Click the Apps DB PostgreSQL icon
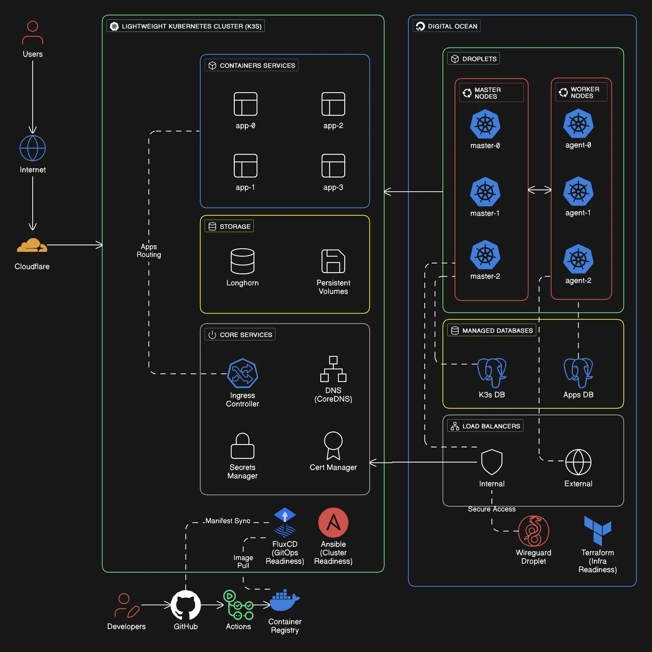The height and width of the screenshot is (652, 652). [x=578, y=373]
